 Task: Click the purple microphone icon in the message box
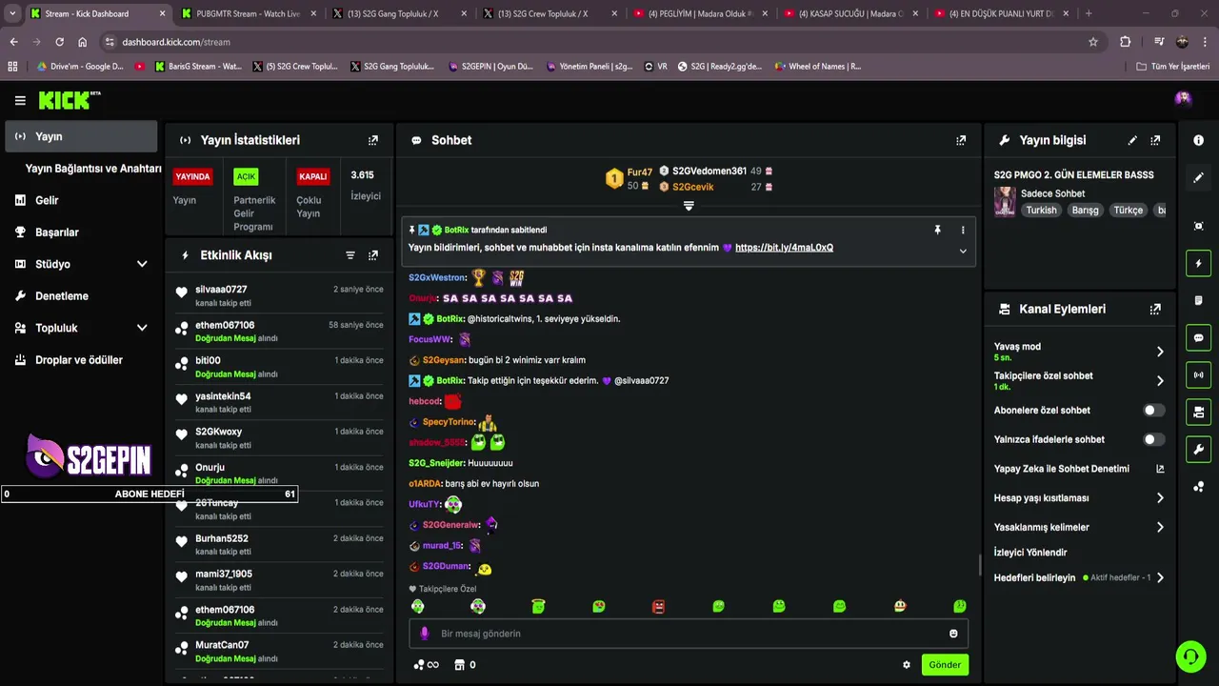[x=425, y=634]
